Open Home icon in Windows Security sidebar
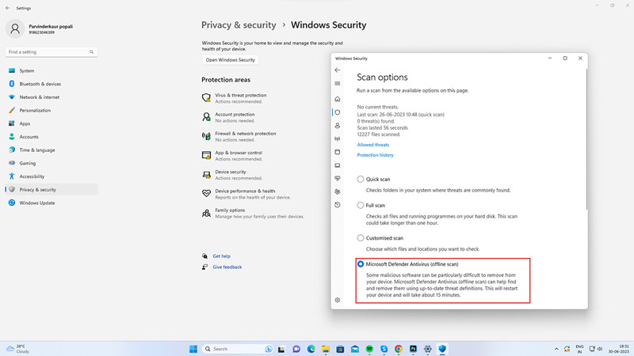This screenshot has height=356, width=634. point(338,99)
